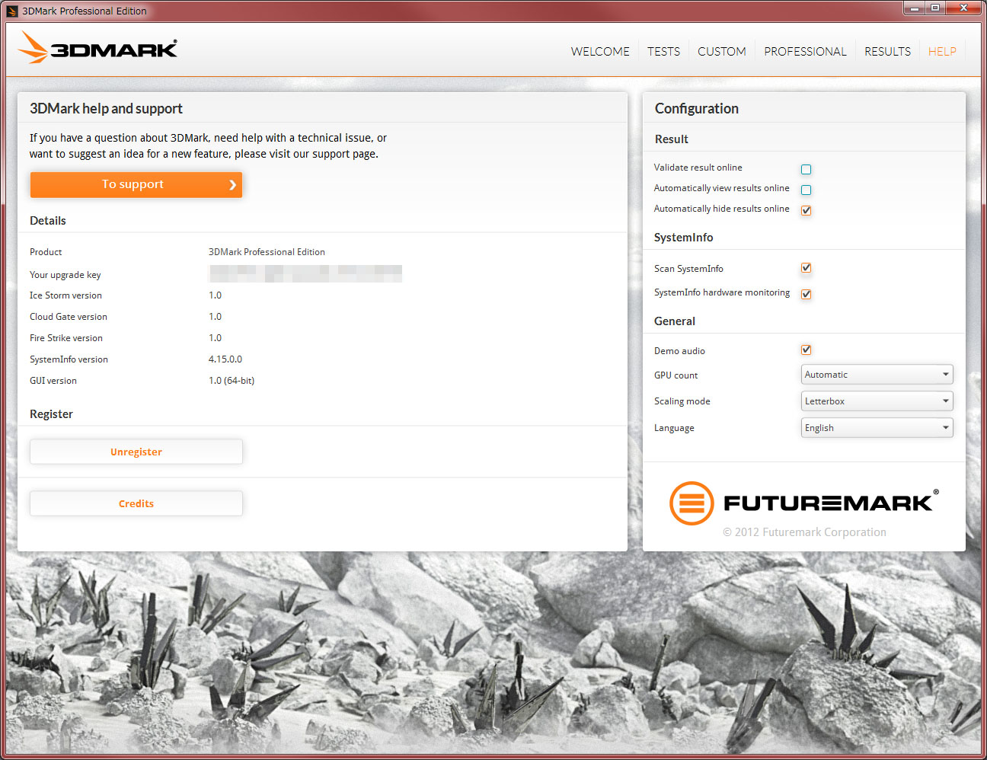Maximize the 3DMark window
The width and height of the screenshot is (987, 760).
[x=935, y=8]
